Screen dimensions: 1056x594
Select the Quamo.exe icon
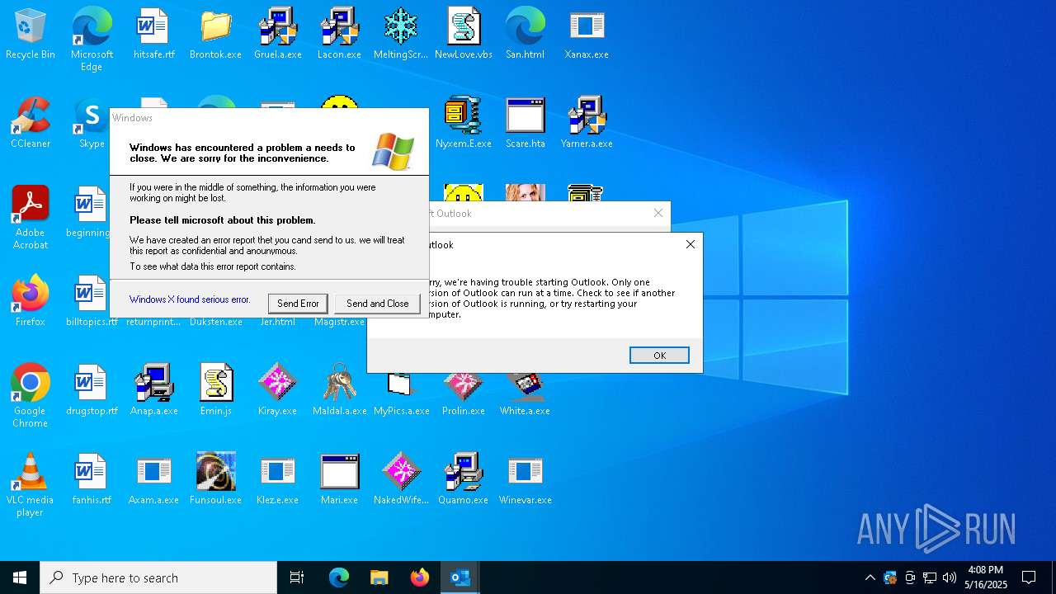463,479
